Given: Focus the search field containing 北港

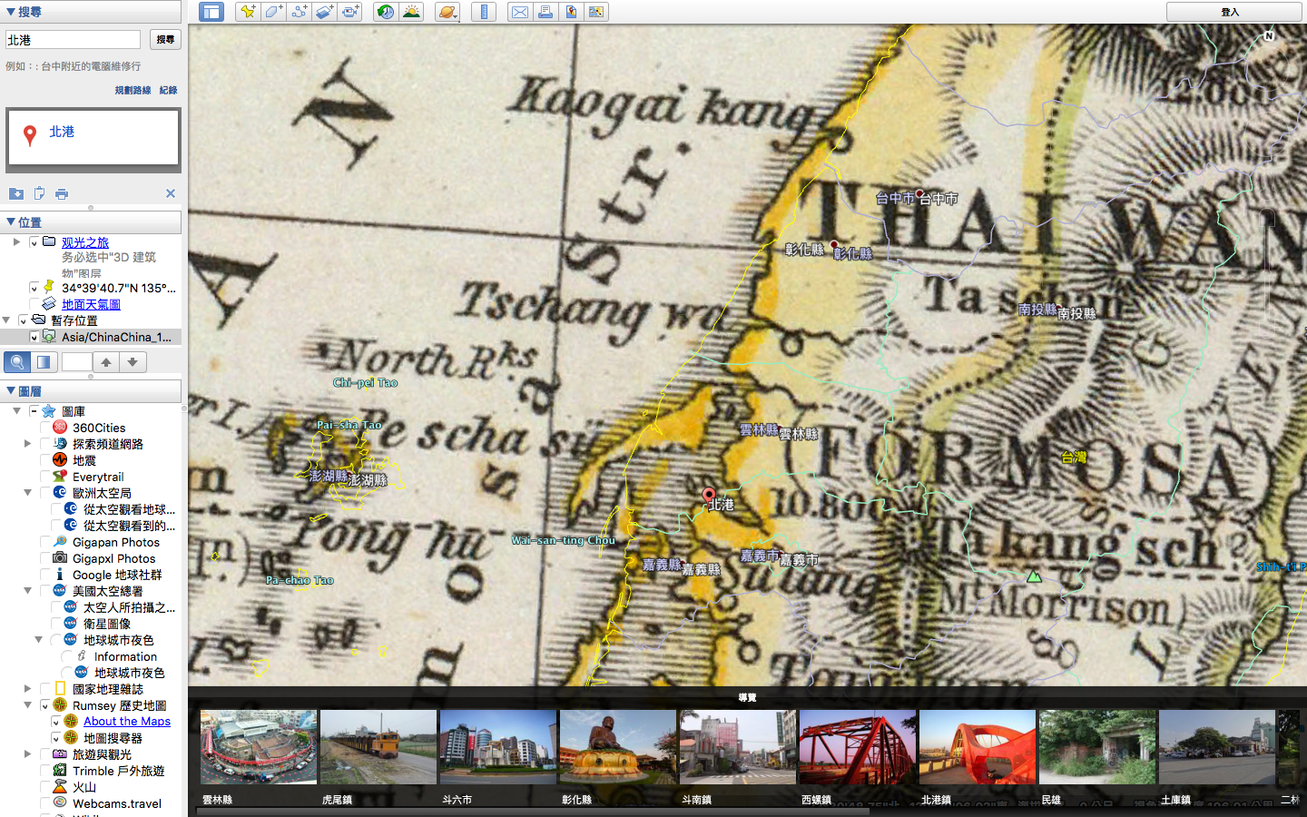Looking at the screenshot, I should [x=73, y=40].
